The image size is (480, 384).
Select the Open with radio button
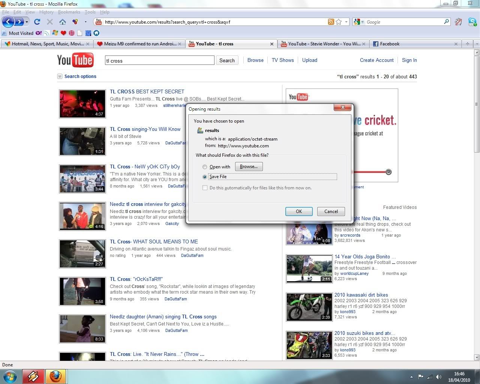(205, 167)
